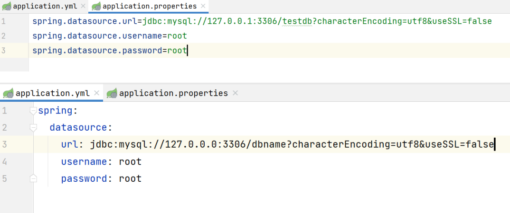The image size is (510, 213).
Task: Click spring.datasource.url key in properties file
Action: (x=85, y=21)
